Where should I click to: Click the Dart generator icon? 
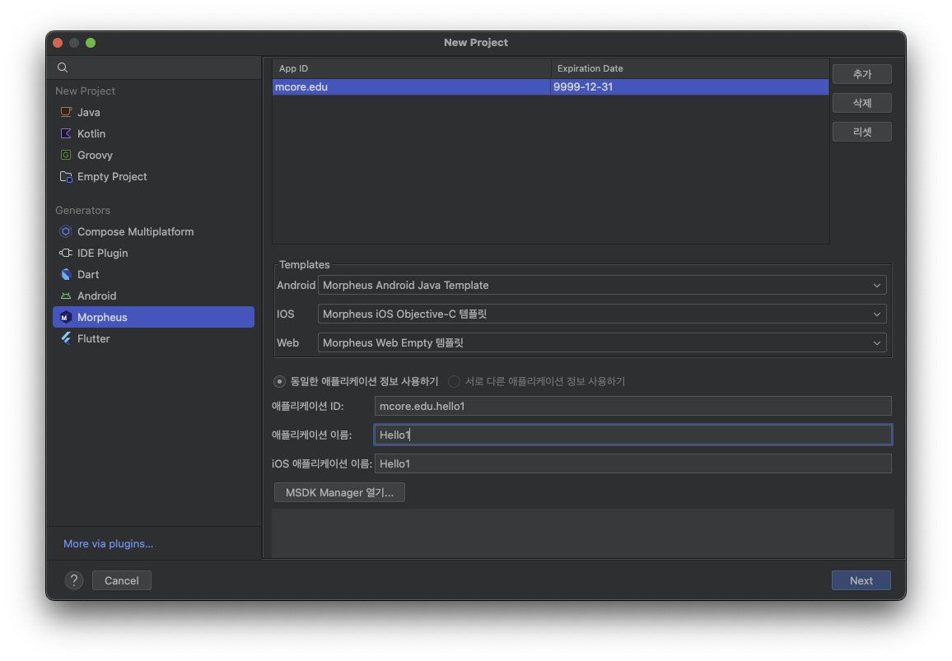66,274
